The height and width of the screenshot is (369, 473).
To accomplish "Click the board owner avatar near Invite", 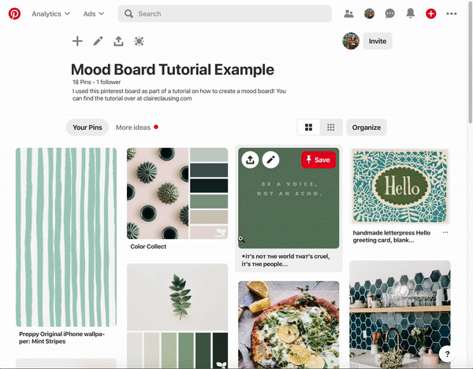I will coord(351,41).
